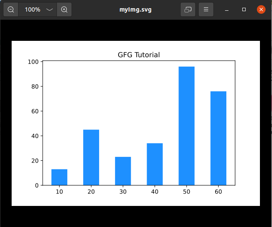272x227 pixels.
Task: Close the myImg.svg window
Action: pyautogui.click(x=261, y=9)
